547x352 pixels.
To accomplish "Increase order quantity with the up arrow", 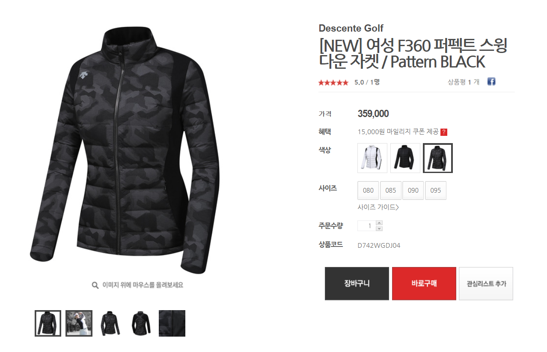I will [379, 223].
